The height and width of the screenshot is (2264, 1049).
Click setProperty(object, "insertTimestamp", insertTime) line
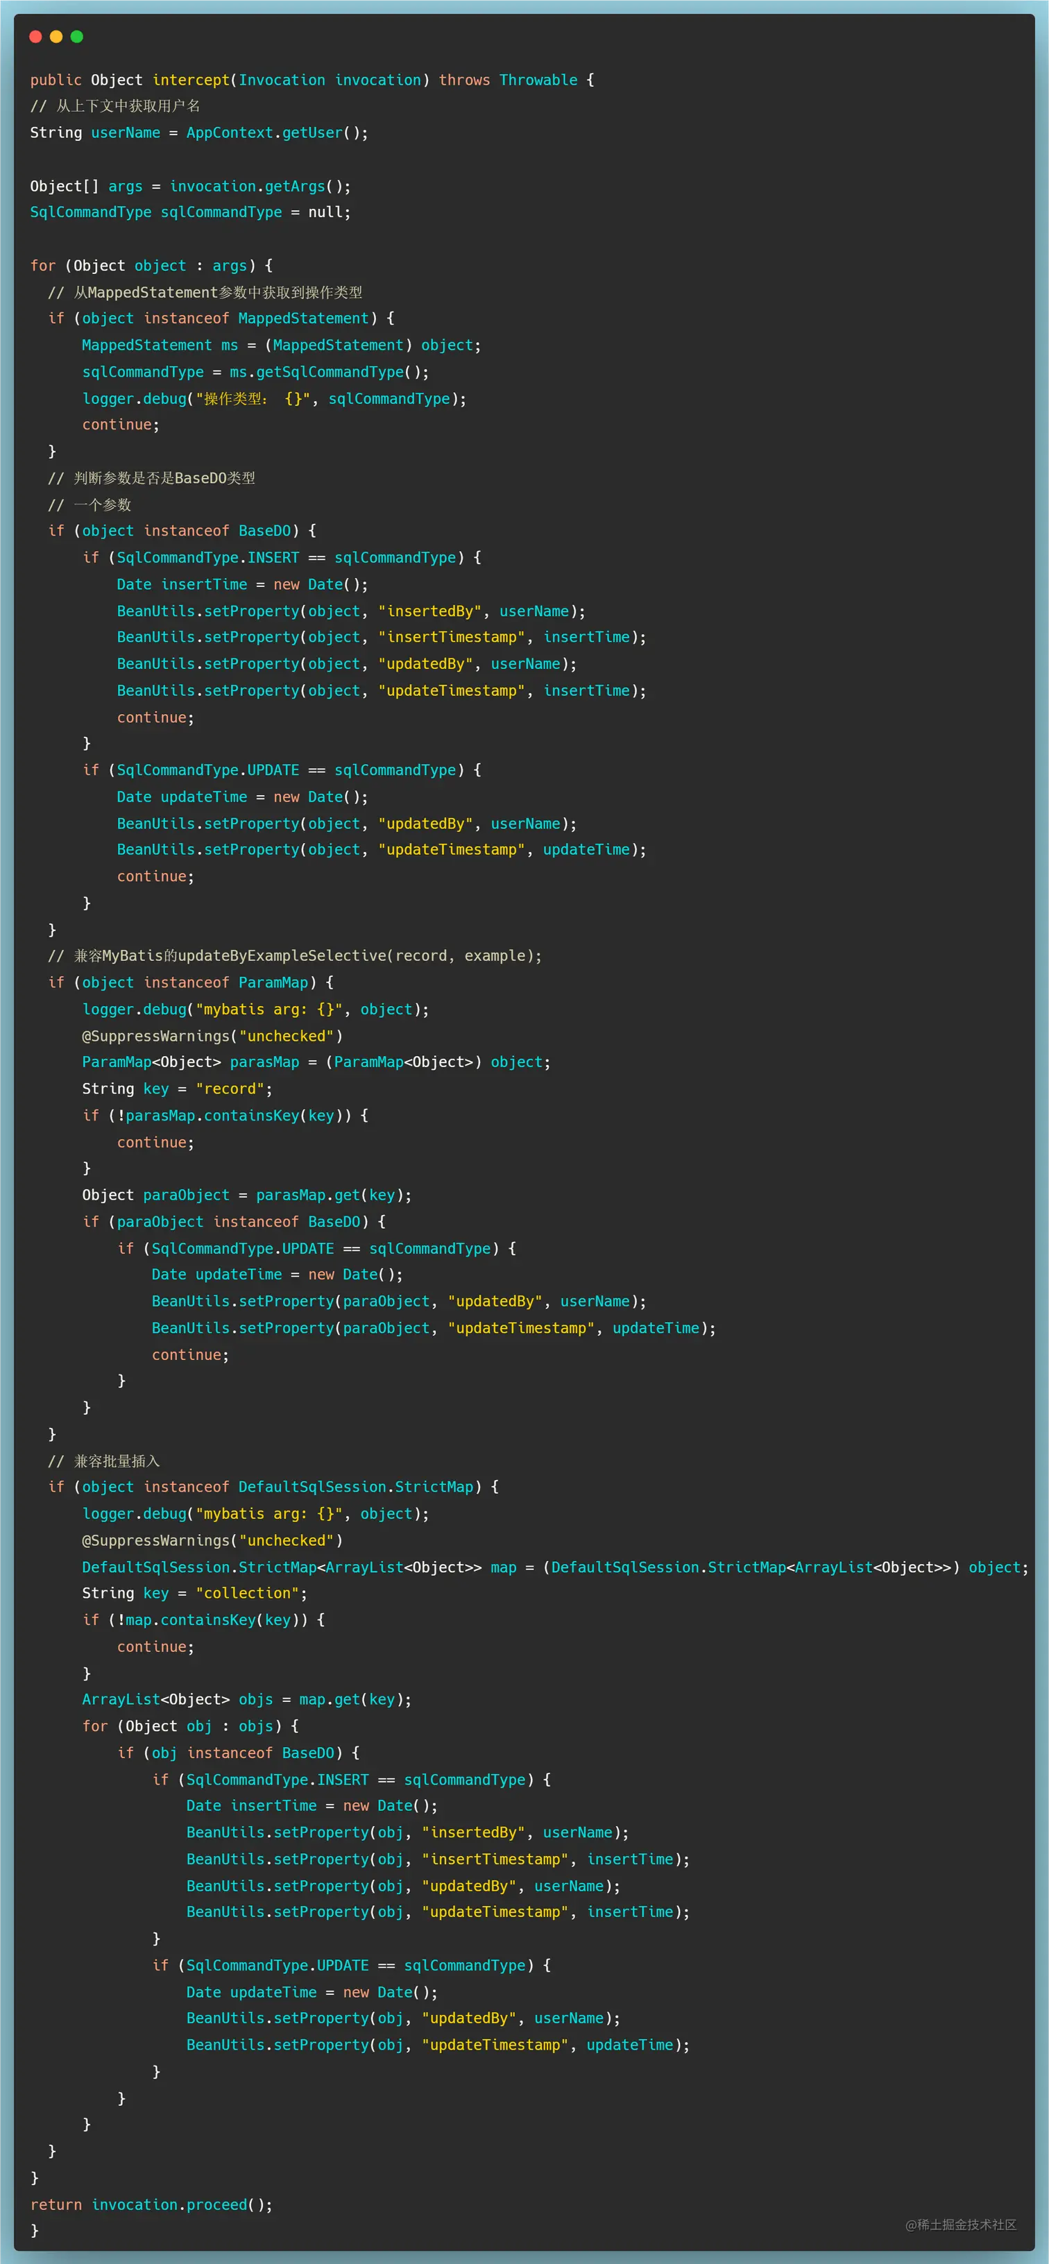click(x=382, y=637)
